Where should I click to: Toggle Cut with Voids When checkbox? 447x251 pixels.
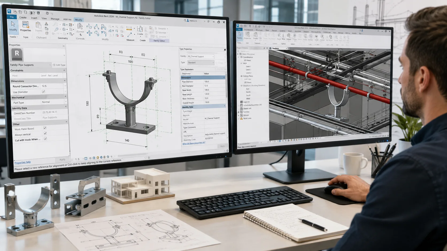pos(45,139)
